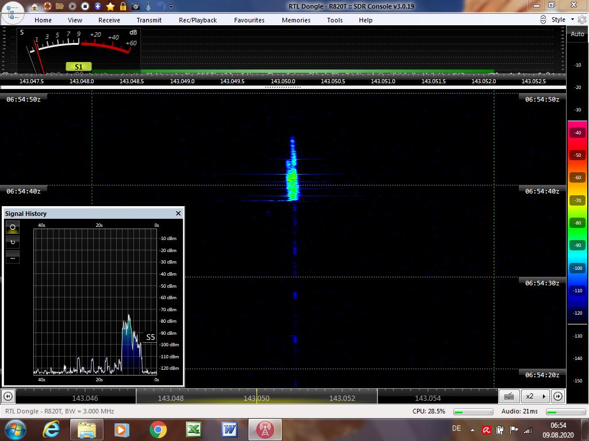Click the Auto level scale button
This screenshot has width=589, height=441.
[x=577, y=34]
